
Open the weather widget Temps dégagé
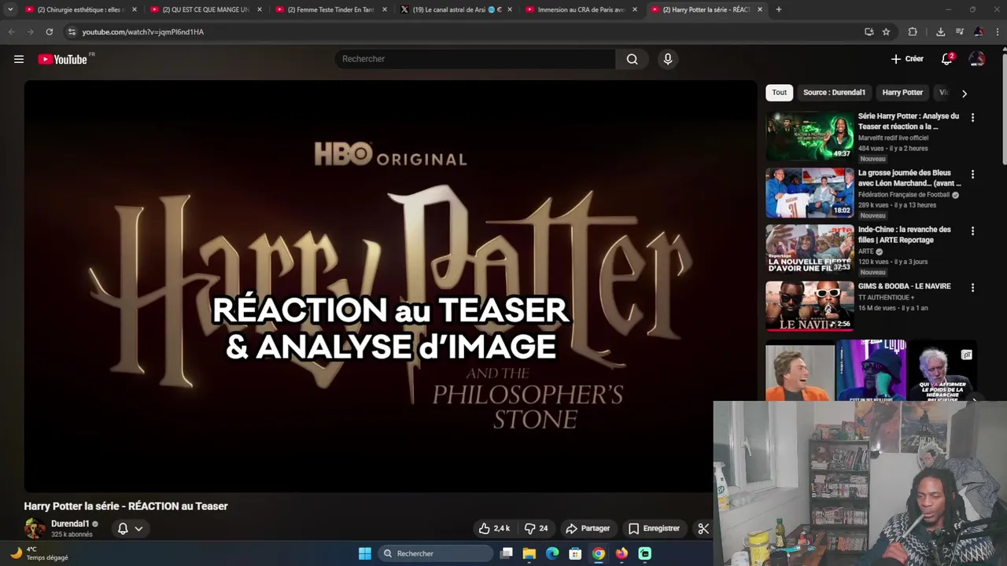coord(39,553)
